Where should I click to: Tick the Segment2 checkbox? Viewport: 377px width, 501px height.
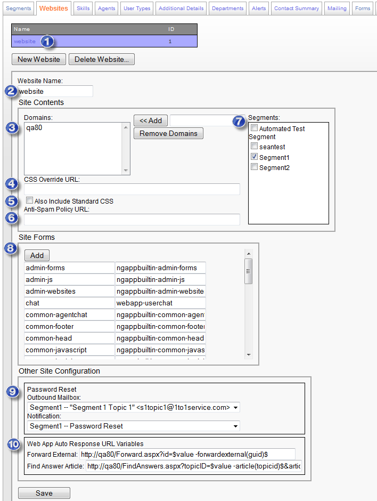coord(255,167)
